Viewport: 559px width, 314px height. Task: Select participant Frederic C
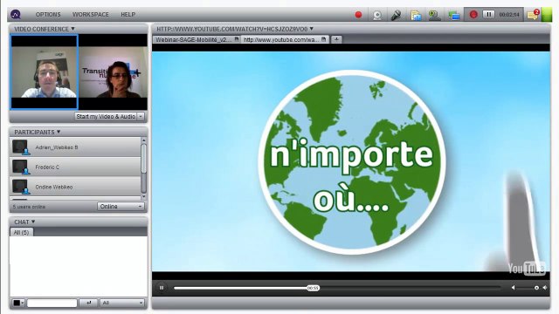click(x=76, y=167)
